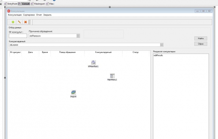The image size is (218, 139).
Task: Click the Консультации form title bar text
Action: tap(18, 11)
